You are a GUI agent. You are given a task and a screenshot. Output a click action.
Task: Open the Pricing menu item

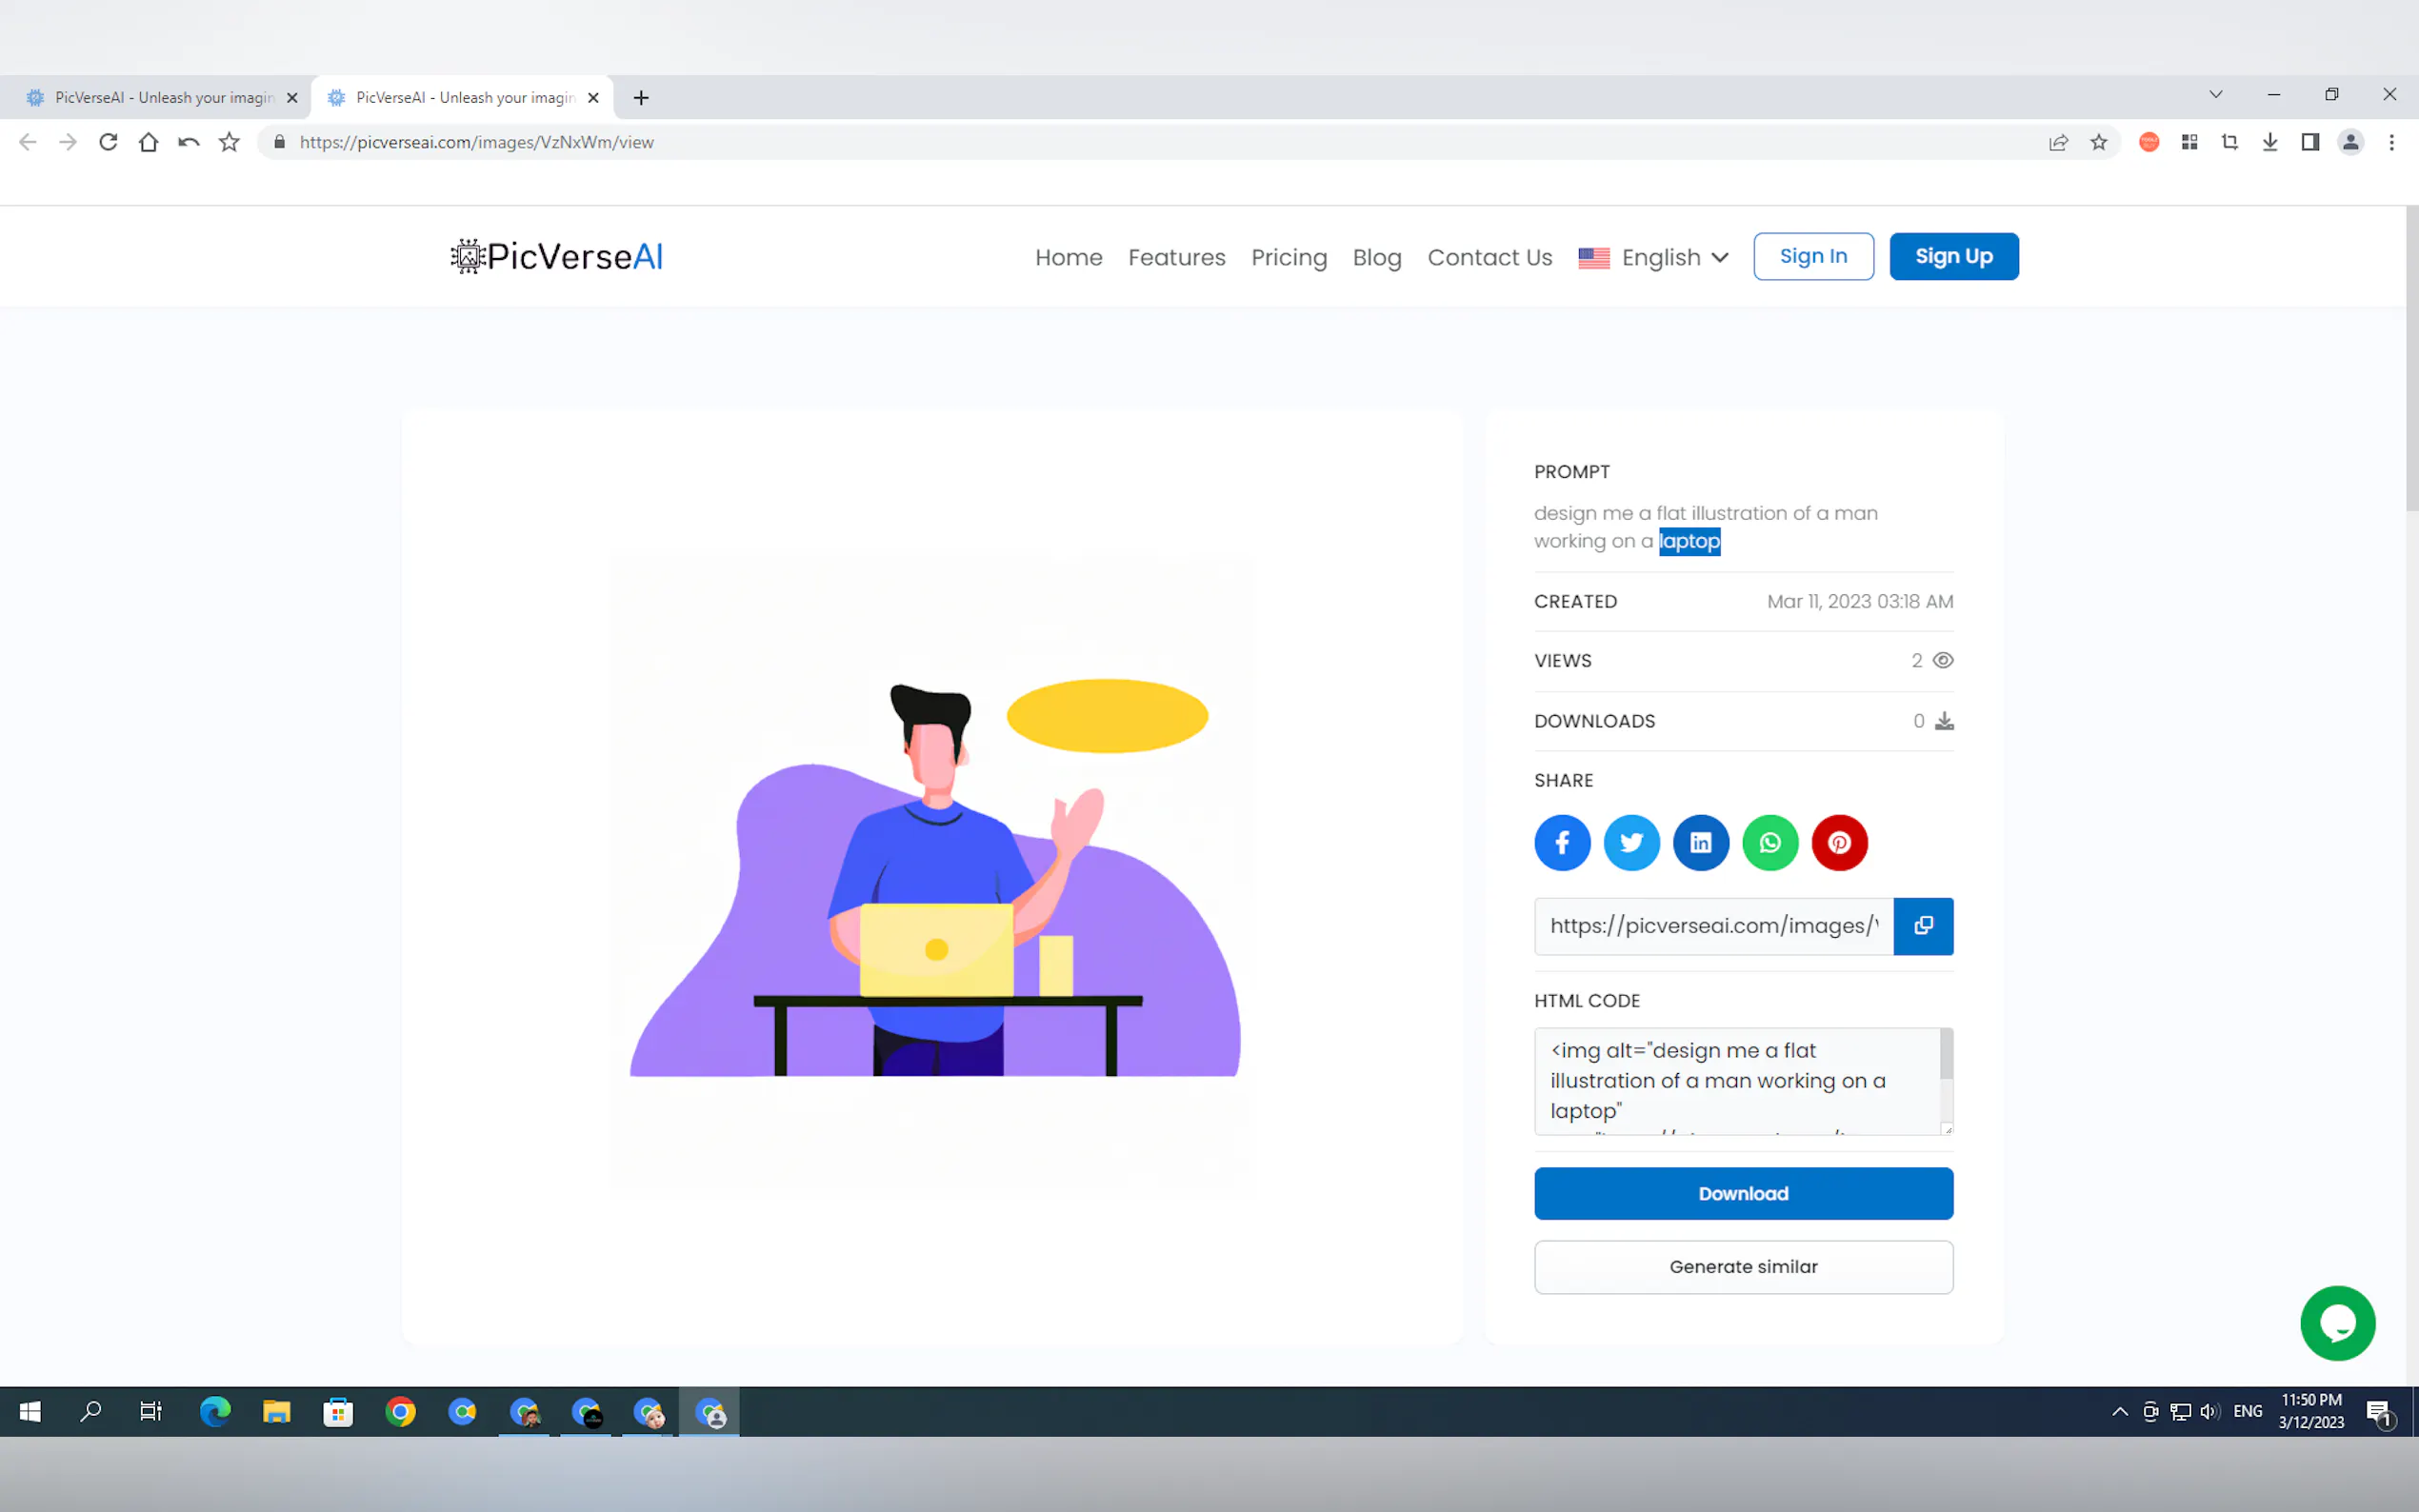click(1288, 257)
